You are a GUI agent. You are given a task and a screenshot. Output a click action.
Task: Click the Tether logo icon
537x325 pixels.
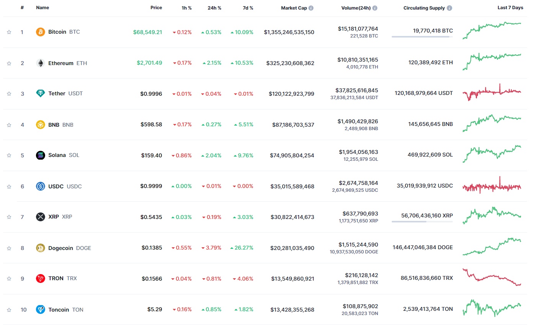coord(41,93)
